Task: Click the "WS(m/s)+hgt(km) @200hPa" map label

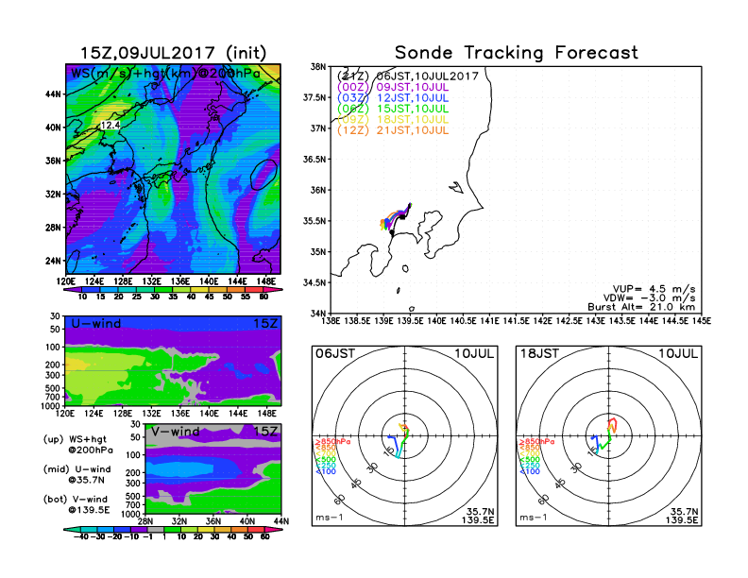Action: click(165, 74)
